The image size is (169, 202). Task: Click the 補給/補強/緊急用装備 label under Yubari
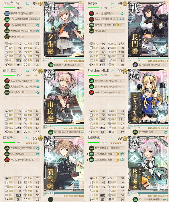click(74, 61)
